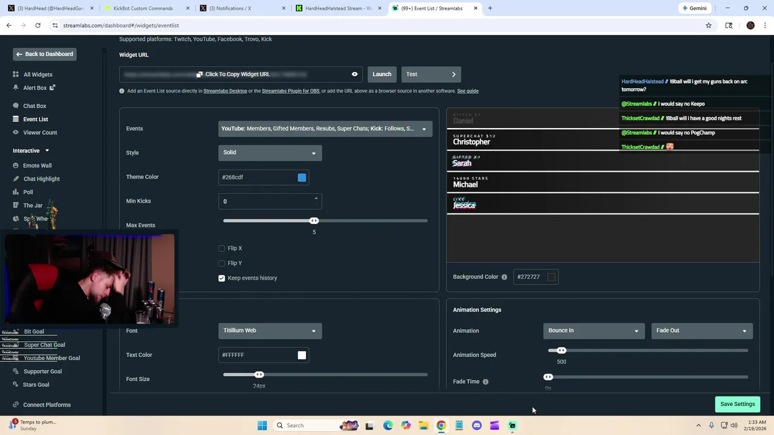Screen dimensions: 774x435
Task: Enable the Flip X checkbox
Action: 222,248
